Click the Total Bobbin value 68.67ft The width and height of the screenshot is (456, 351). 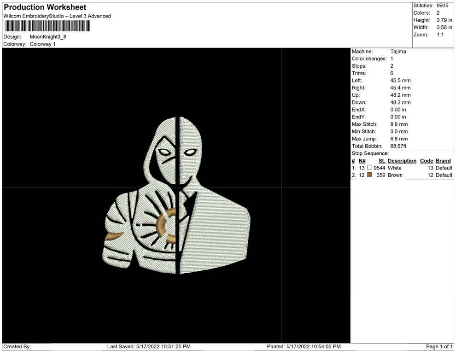[x=398, y=146]
